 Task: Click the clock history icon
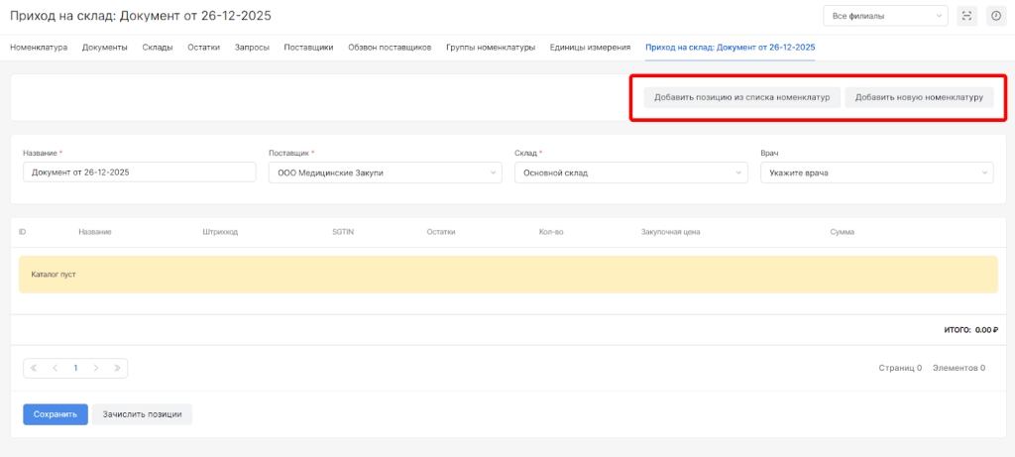[x=995, y=16]
